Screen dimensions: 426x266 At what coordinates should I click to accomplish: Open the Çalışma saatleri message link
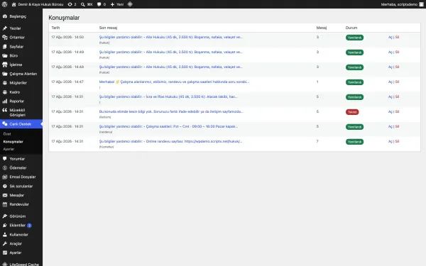(168, 126)
